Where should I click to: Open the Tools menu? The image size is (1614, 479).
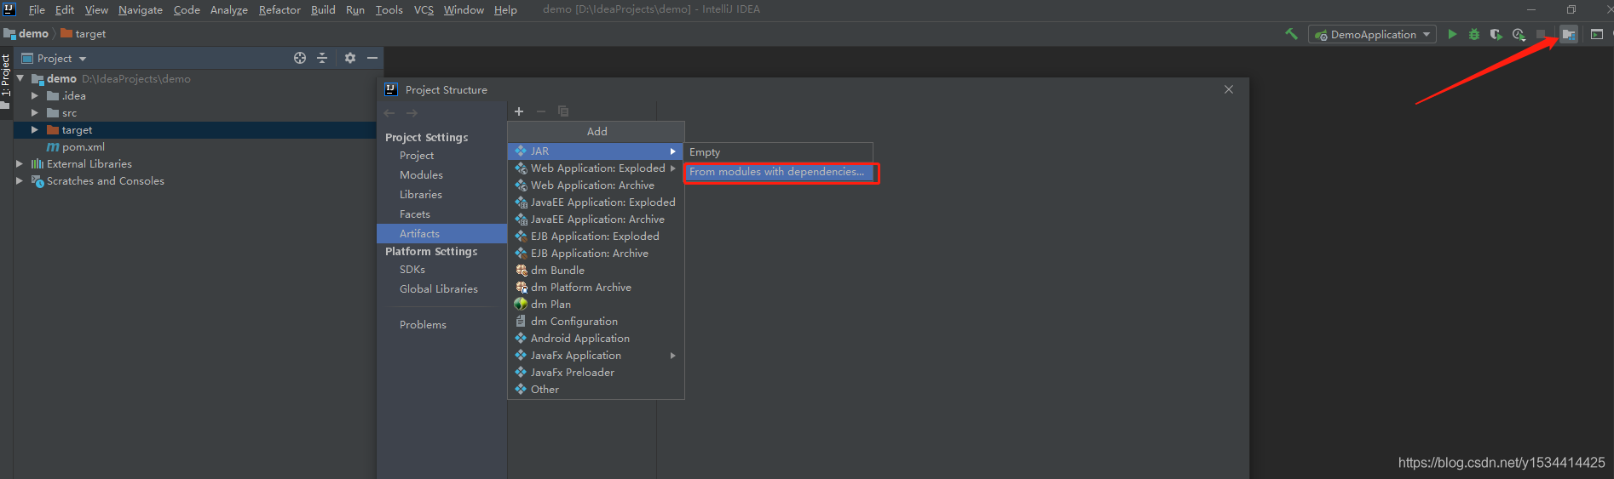(389, 9)
